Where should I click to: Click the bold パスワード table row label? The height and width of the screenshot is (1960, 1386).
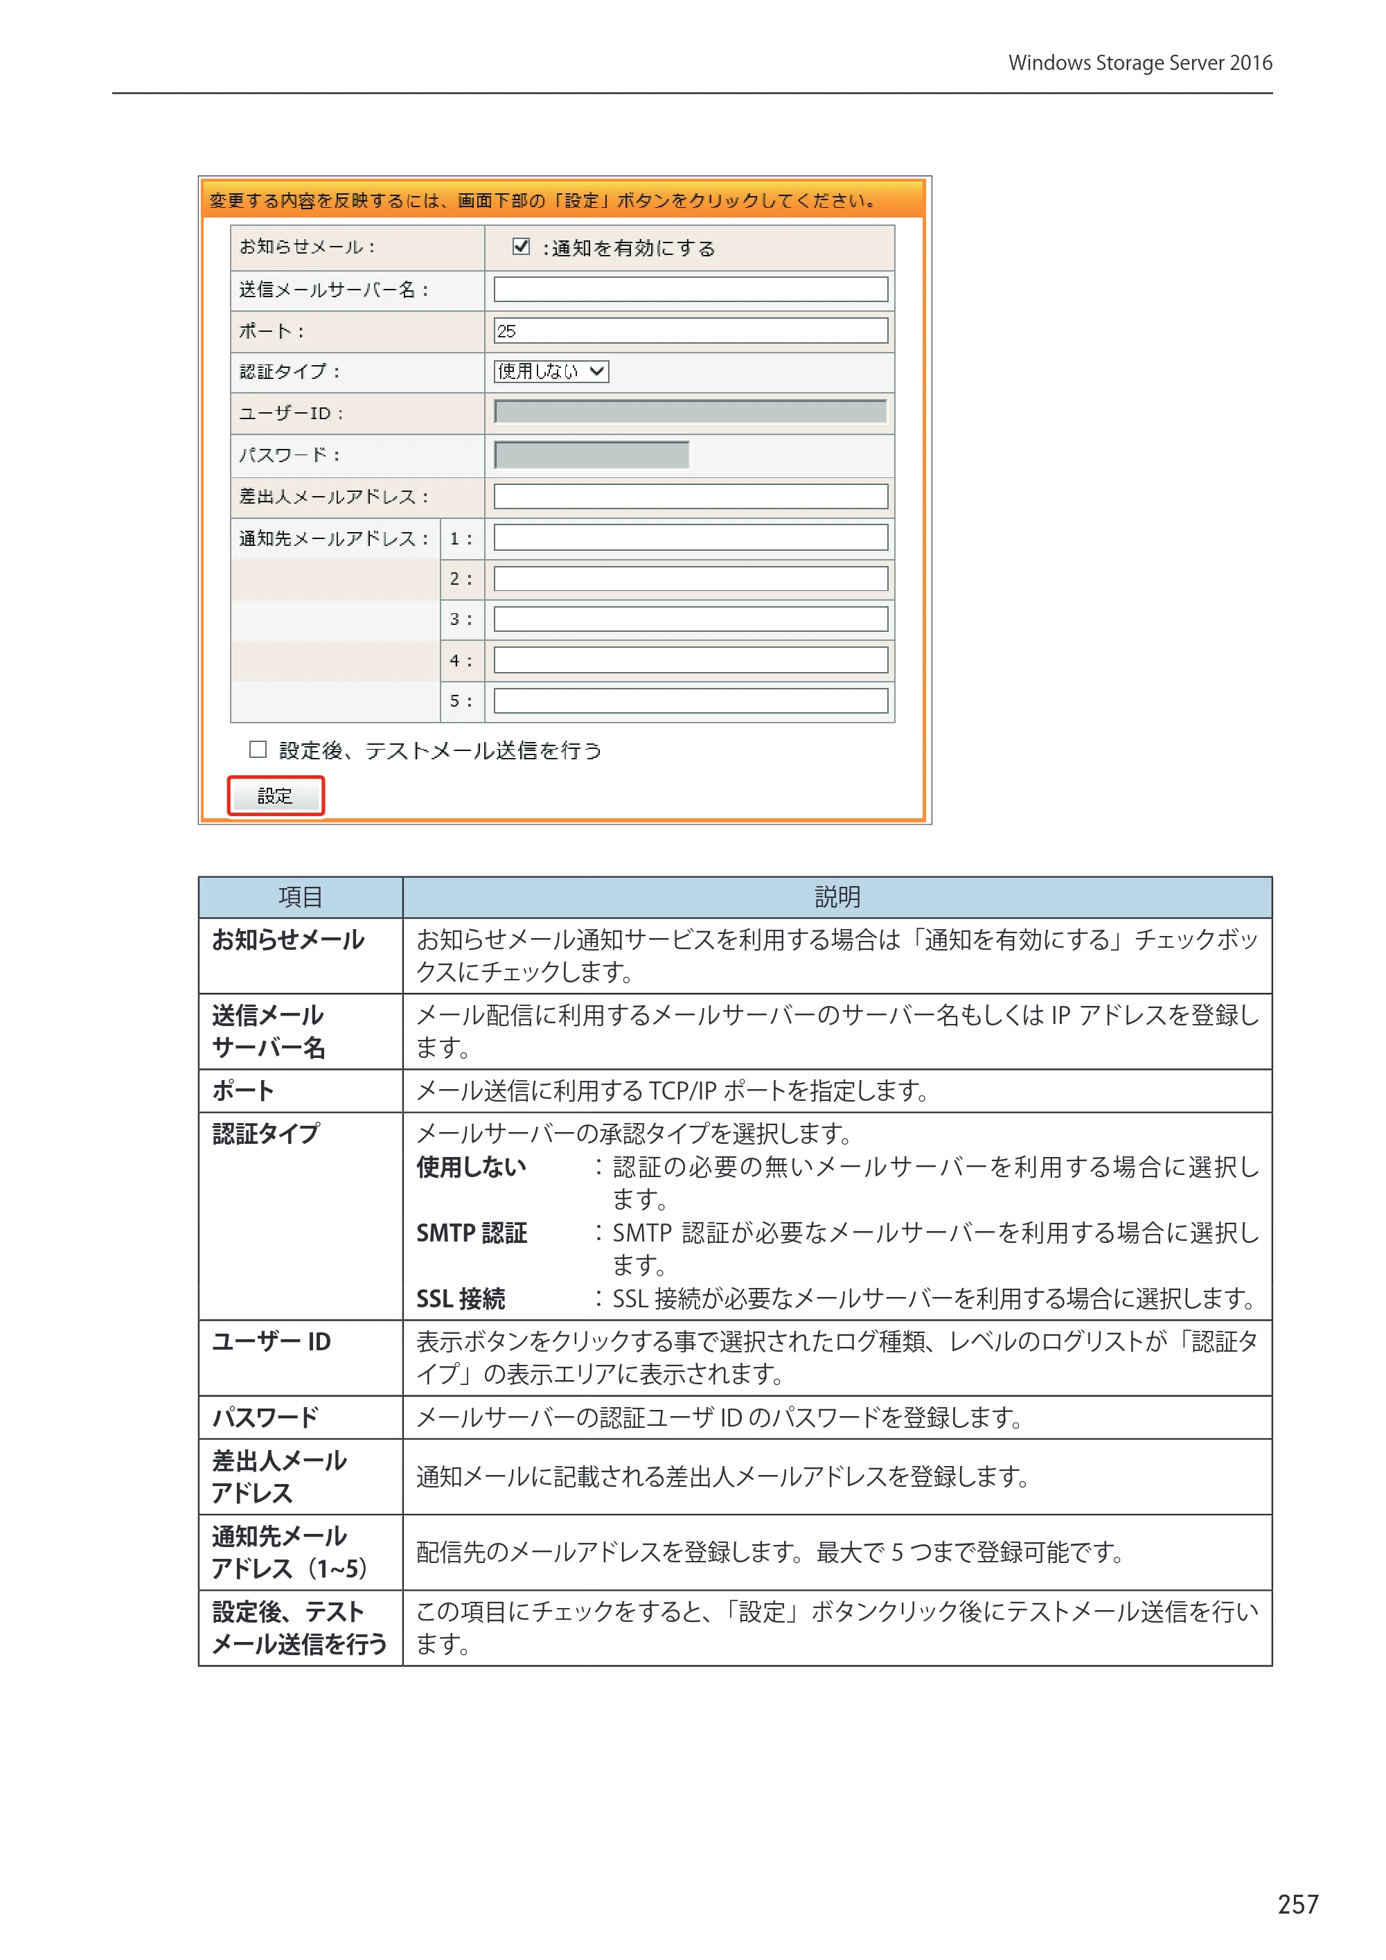coord(265,1418)
